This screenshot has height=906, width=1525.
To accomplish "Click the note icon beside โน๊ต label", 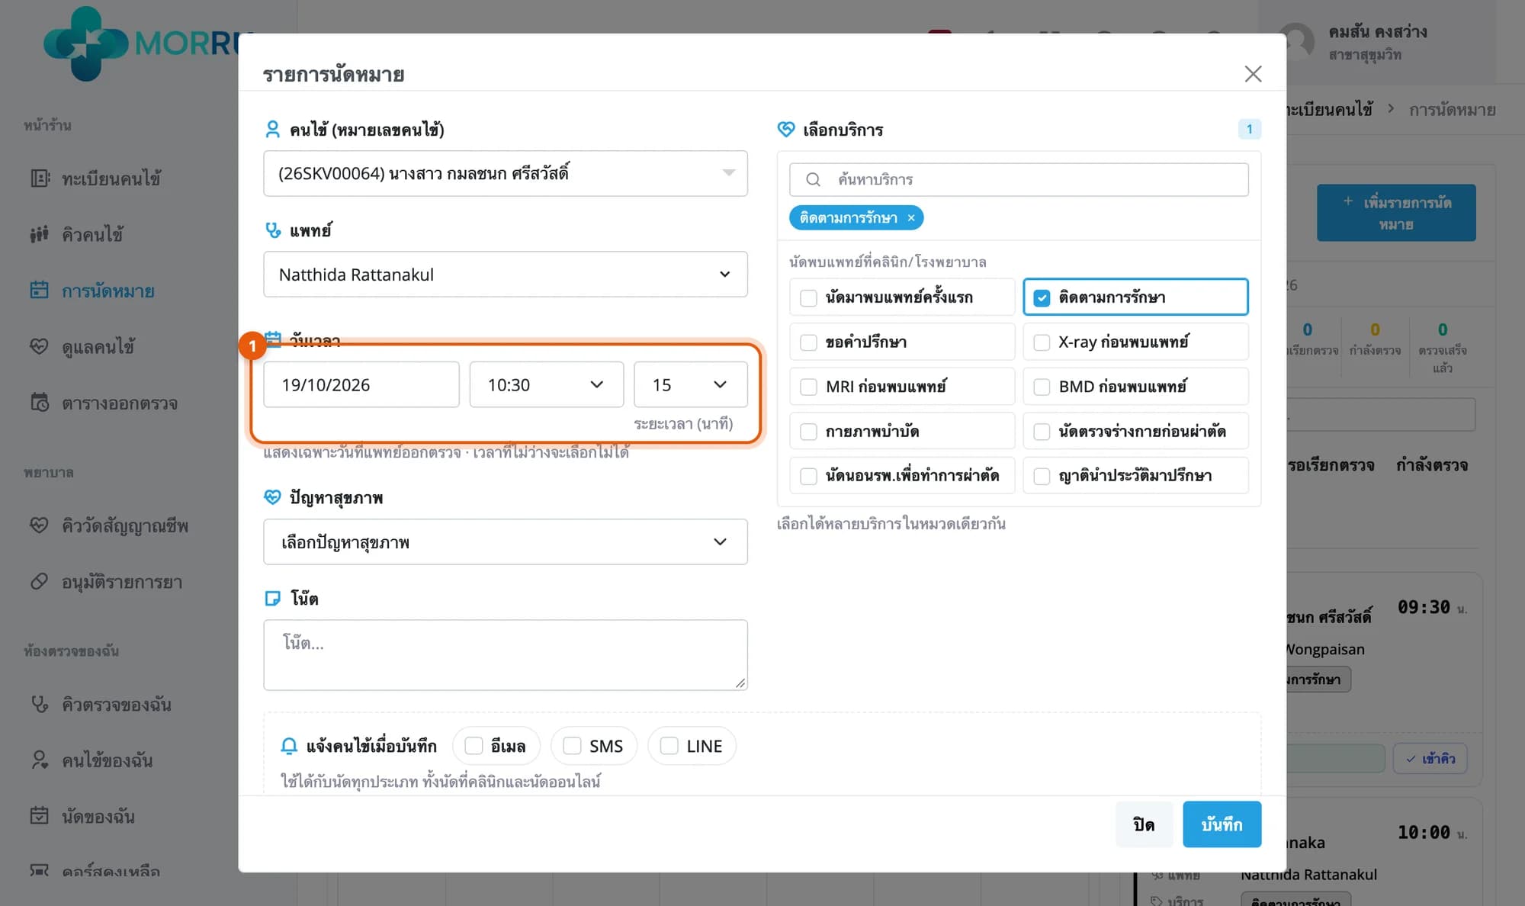I will coord(272,599).
